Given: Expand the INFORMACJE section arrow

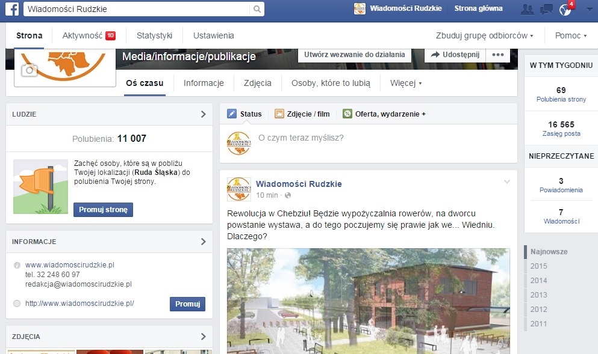Looking at the screenshot, I should pyautogui.click(x=204, y=242).
